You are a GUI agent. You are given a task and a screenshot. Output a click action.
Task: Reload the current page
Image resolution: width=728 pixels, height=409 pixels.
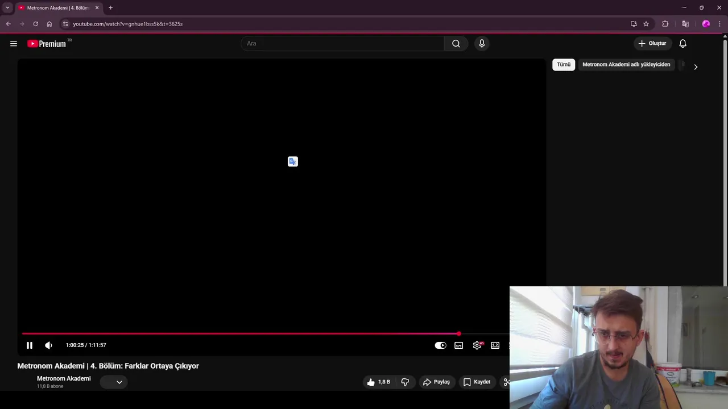[x=35, y=24]
